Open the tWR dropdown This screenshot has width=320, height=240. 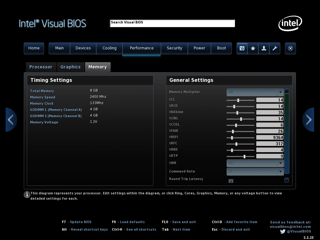[x=280, y=163]
